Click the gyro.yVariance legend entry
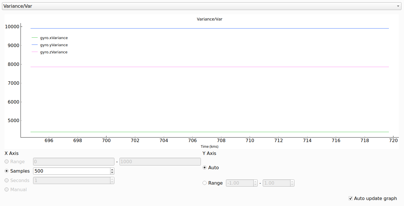This screenshot has height=206, width=404. (x=54, y=45)
